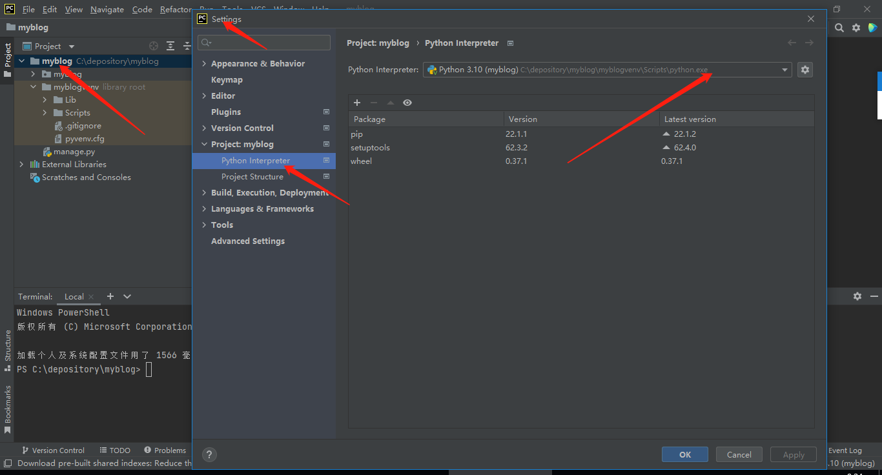Viewport: 882px width, 475px height.
Task: Open the interpreter gear options
Action: (805, 70)
